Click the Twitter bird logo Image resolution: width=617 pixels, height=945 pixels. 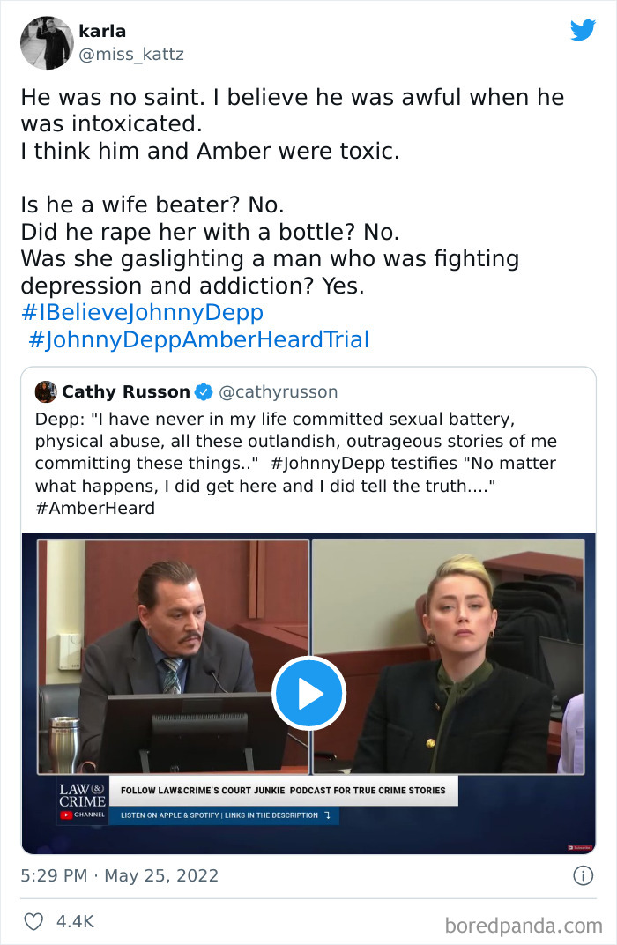pyautogui.click(x=584, y=30)
